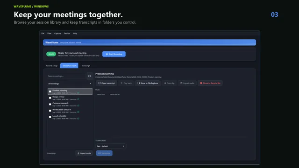Click the transcript icon on Weekly team check-in row
The image size is (299, 168).
click(78, 112)
